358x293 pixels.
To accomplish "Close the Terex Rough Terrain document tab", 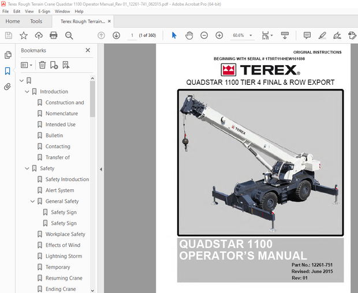I will (109, 21).
